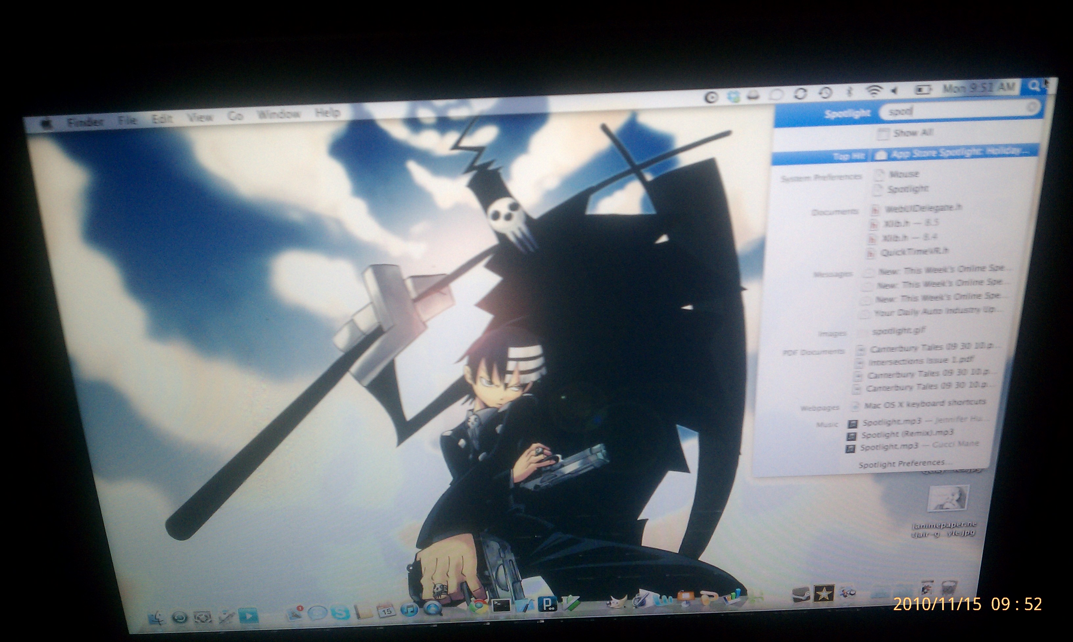Select Show All in Spotlight results
This screenshot has height=642, width=1073.
tap(905, 133)
